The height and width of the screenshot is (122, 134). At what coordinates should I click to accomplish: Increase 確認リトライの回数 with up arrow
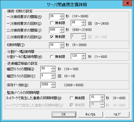click(53, 74)
